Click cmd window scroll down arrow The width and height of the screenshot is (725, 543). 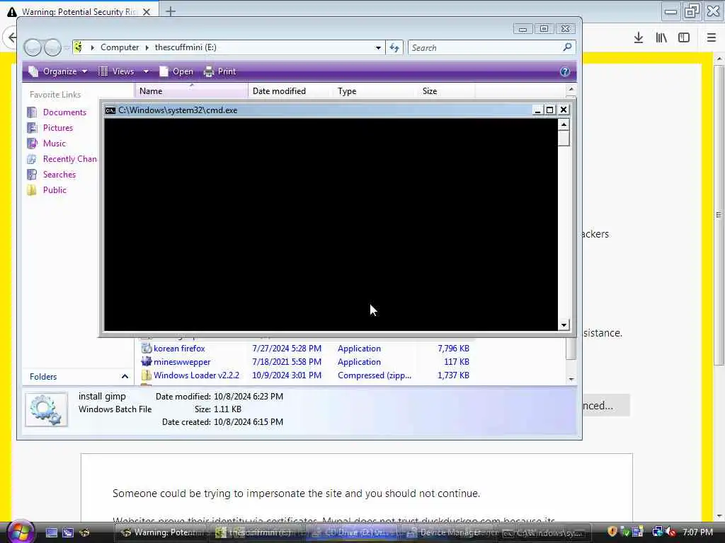pyautogui.click(x=564, y=325)
